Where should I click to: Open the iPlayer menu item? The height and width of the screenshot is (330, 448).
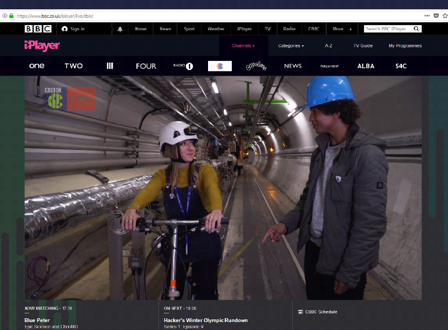click(x=244, y=29)
